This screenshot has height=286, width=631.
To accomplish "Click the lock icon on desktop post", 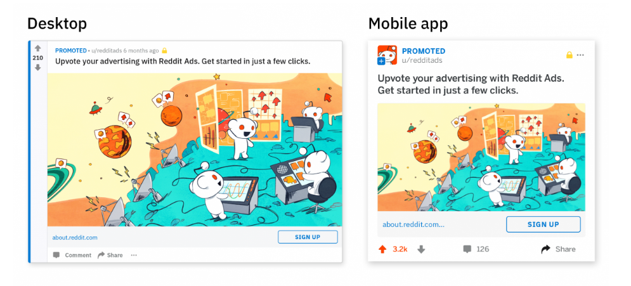I will (x=164, y=51).
